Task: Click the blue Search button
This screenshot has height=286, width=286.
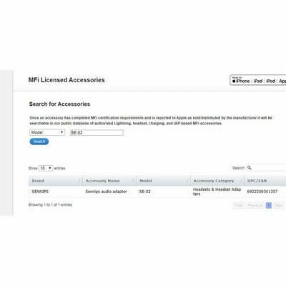Action: pos(39,142)
